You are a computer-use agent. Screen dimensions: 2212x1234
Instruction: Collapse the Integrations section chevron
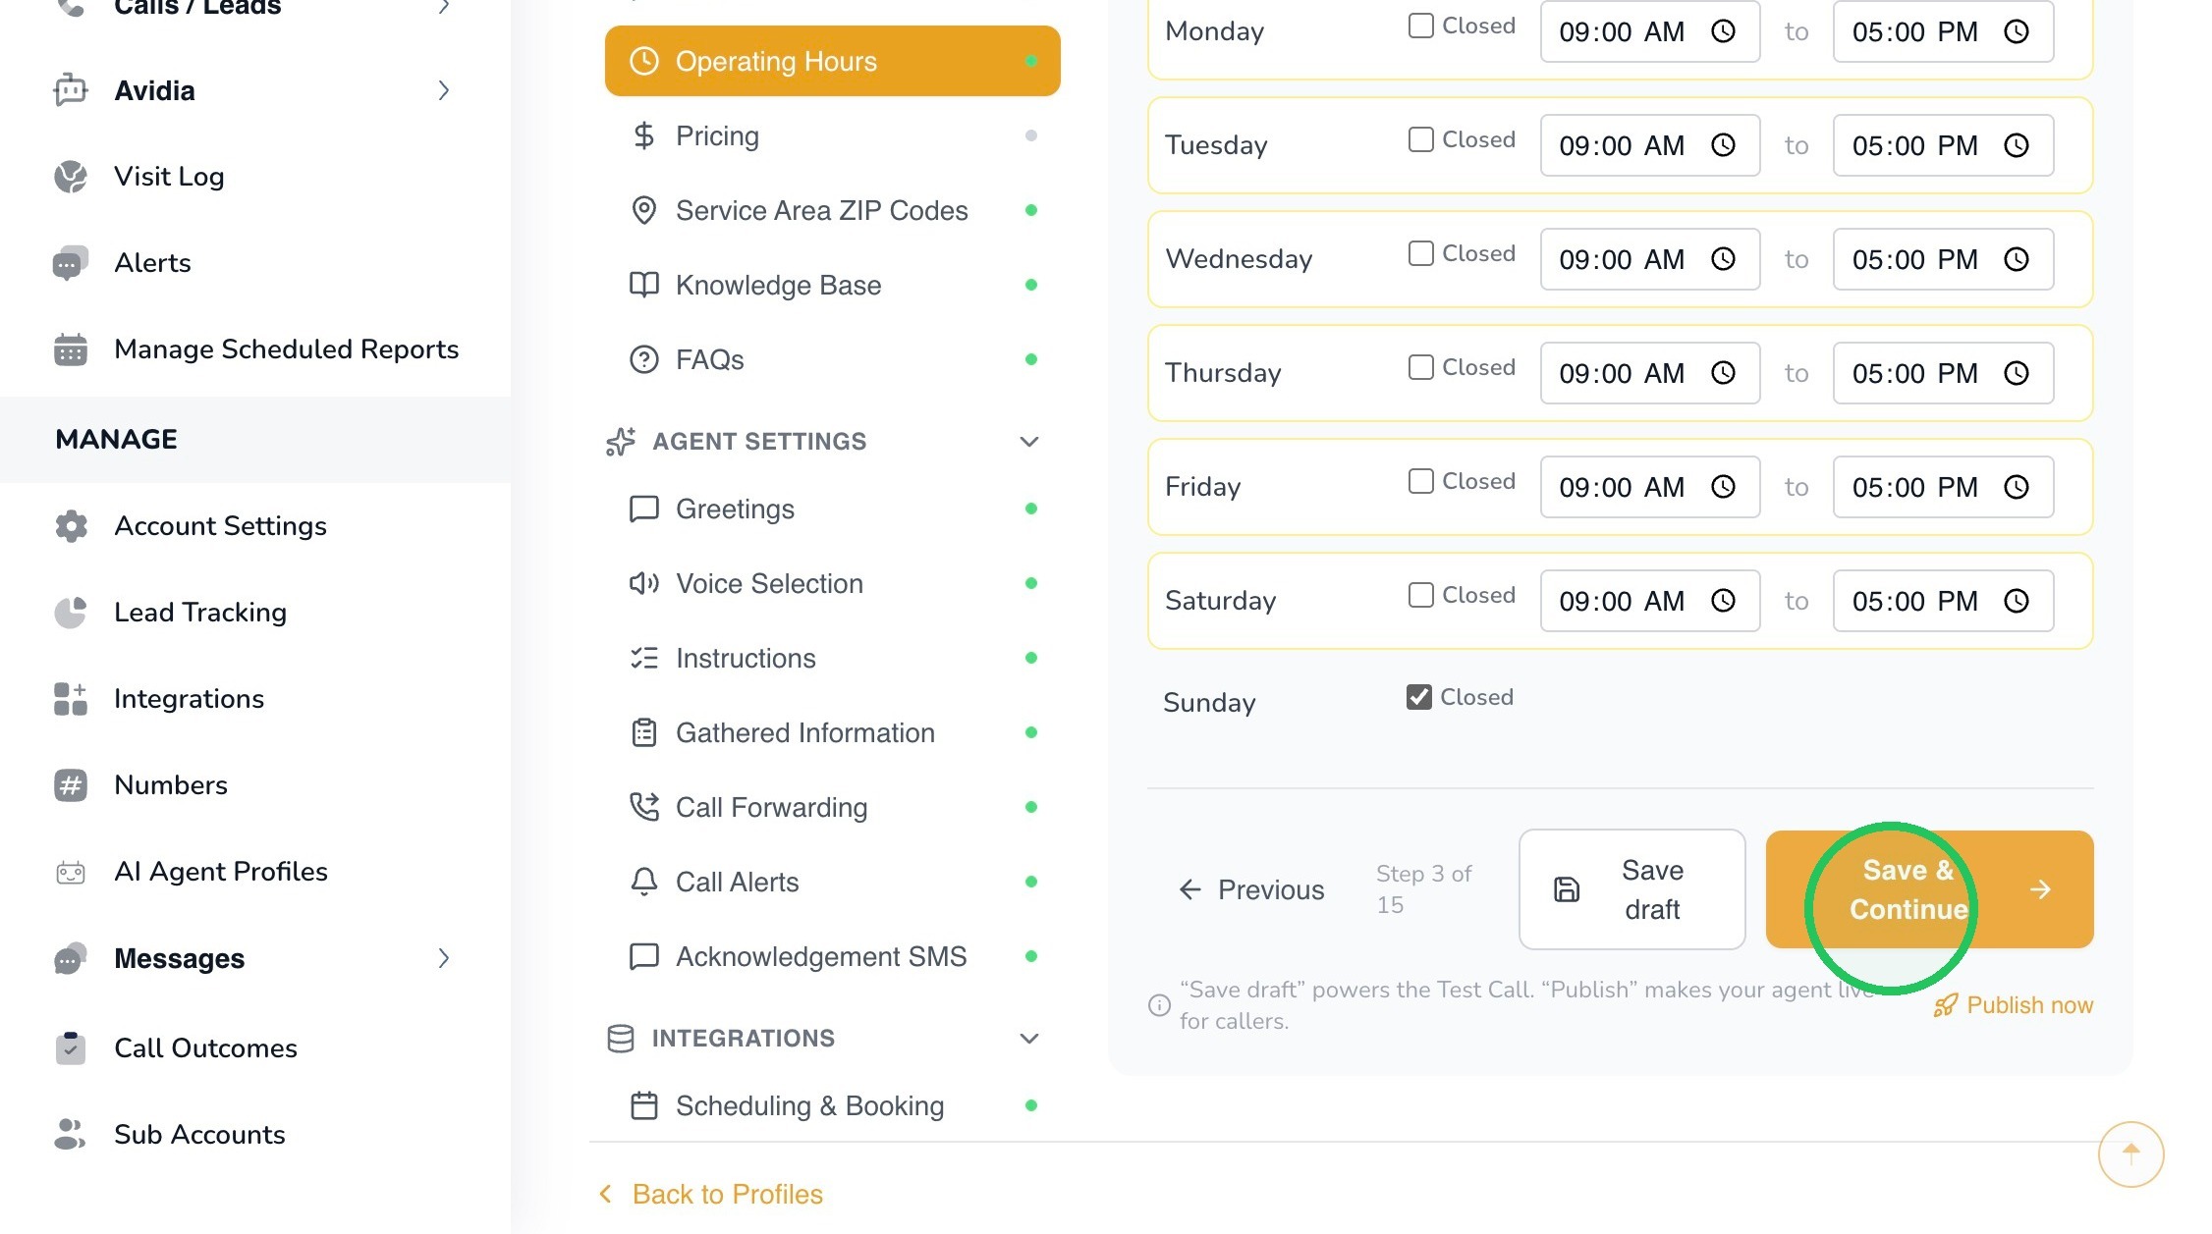[1028, 1039]
